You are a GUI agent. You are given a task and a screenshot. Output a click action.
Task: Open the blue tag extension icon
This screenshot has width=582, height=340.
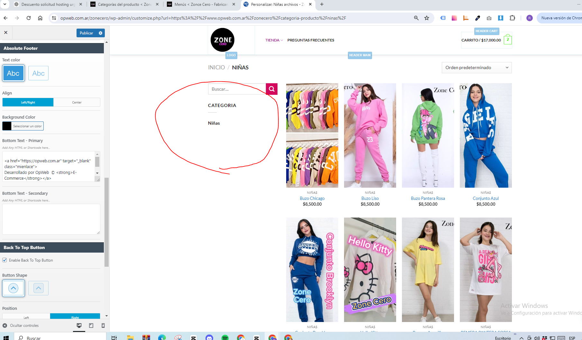tap(443, 18)
